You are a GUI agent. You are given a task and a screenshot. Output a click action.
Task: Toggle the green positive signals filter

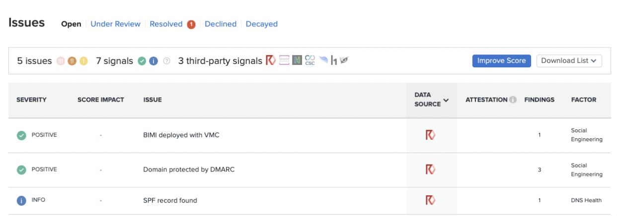coord(142,61)
